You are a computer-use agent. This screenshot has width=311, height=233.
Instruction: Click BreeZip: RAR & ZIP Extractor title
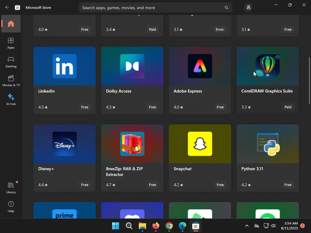124,172
